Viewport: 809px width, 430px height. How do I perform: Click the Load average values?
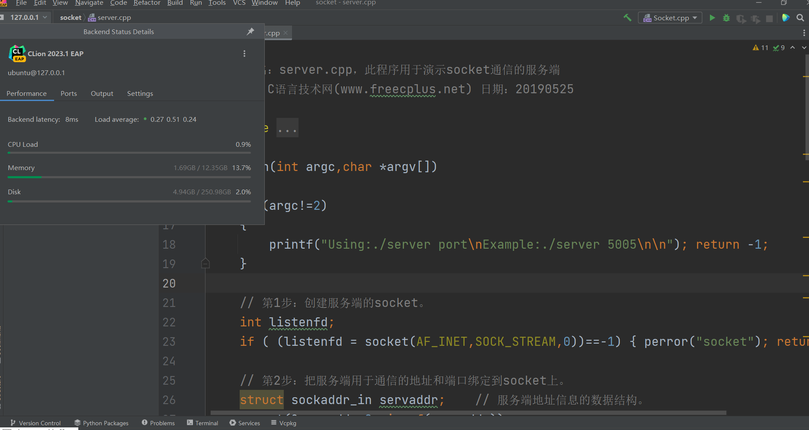(173, 120)
